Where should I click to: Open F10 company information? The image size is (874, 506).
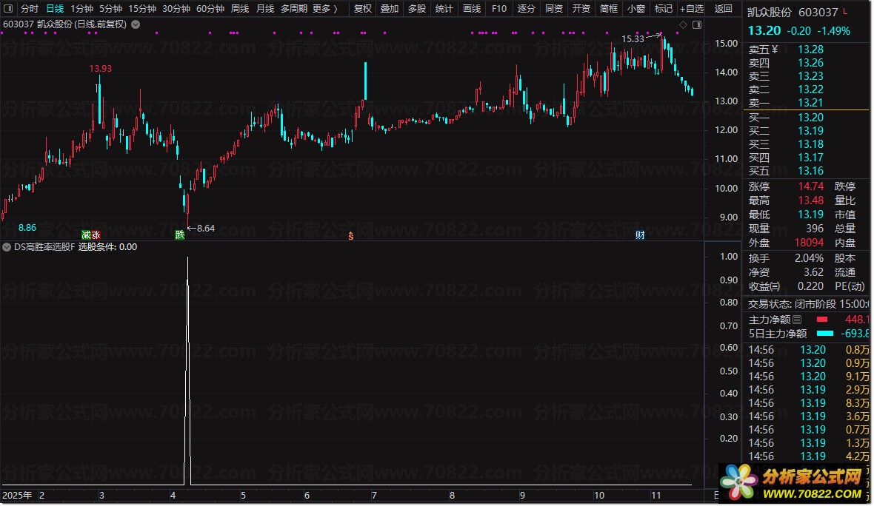(499, 8)
